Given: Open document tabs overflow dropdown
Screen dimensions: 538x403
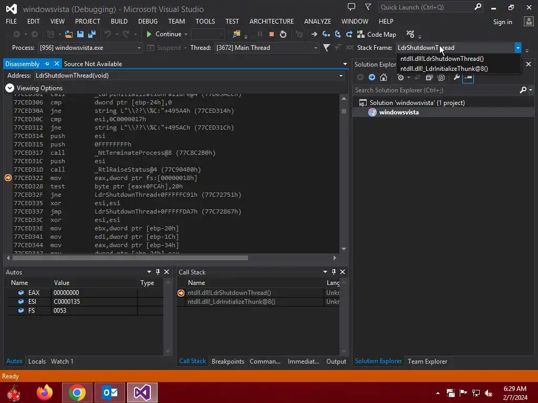Looking at the screenshot, I should tap(345, 64).
